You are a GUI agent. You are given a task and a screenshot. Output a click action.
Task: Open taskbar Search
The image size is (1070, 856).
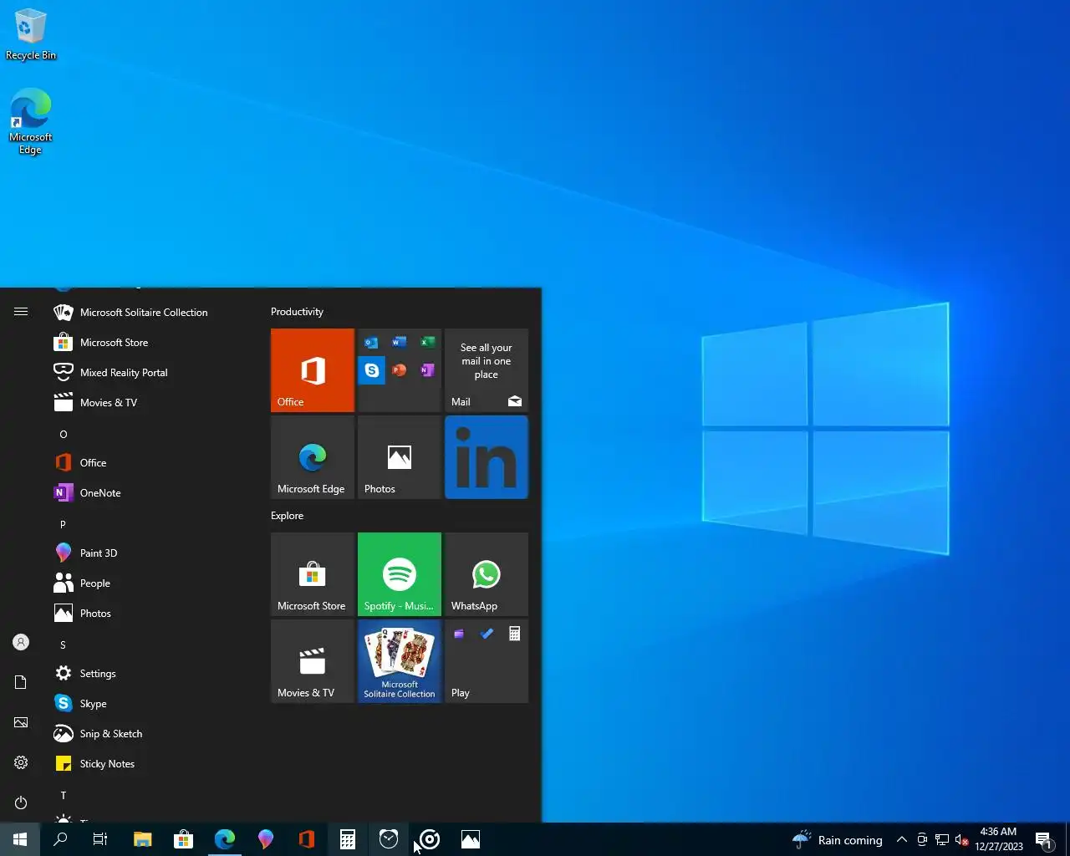pyautogui.click(x=60, y=839)
